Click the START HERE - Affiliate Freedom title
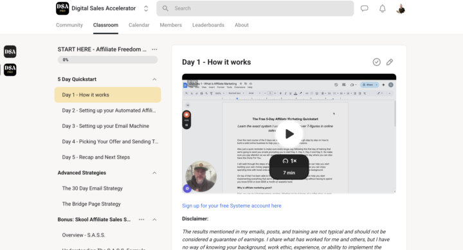Image resolution: width=463 pixels, height=250 pixels. (102, 49)
